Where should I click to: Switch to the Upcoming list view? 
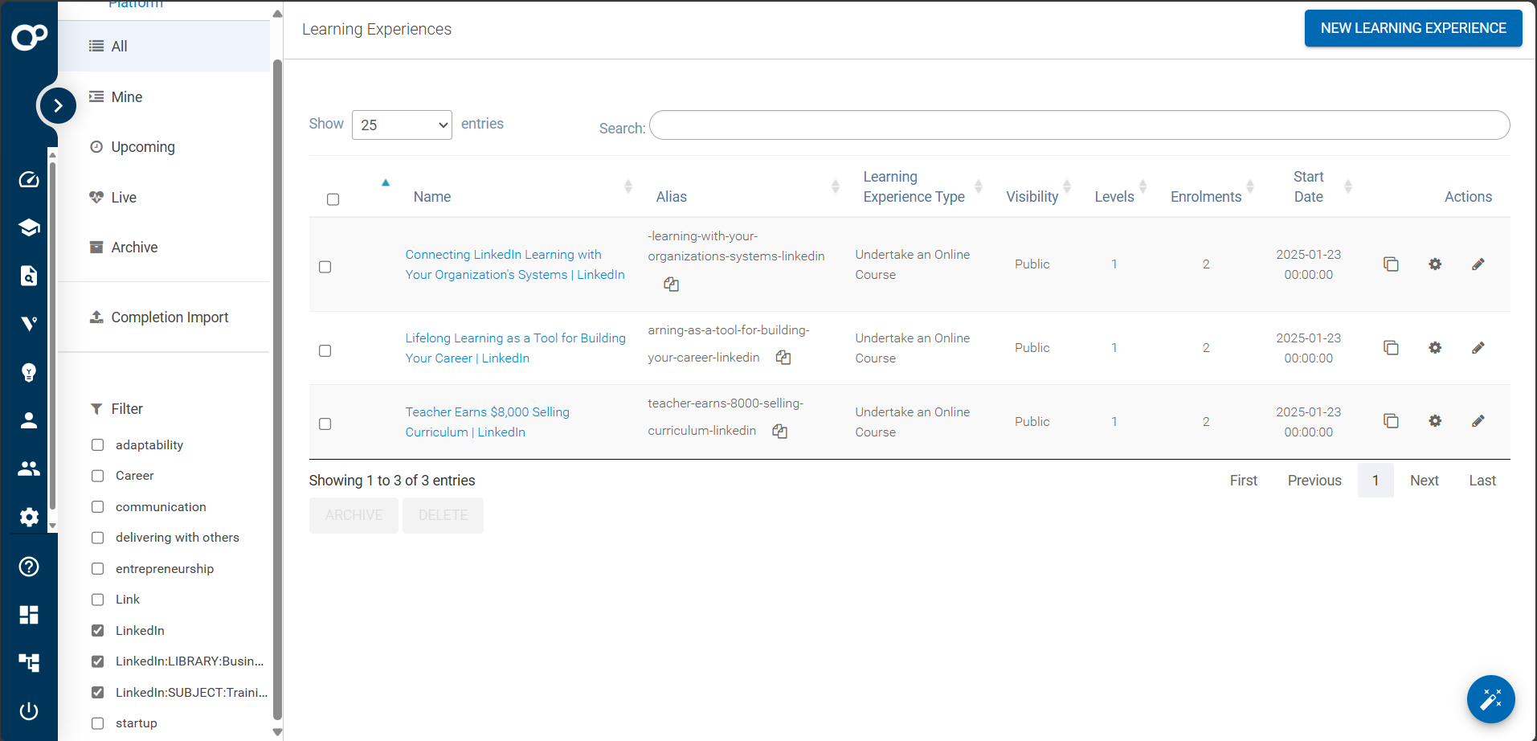pyautogui.click(x=143, y=147)
